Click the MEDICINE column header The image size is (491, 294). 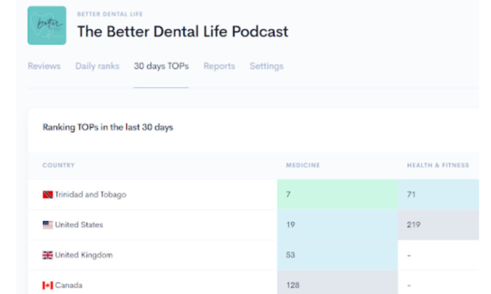click(303, 165)
